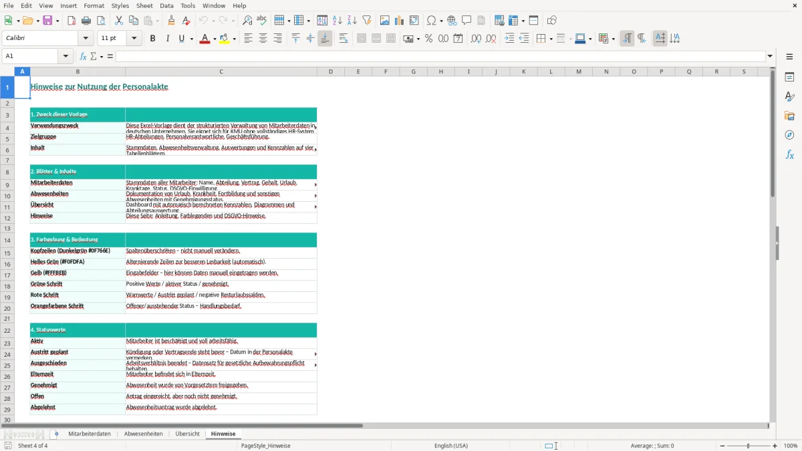
Task: Click the Insert Chart icon
Action: tap(400, 21)
